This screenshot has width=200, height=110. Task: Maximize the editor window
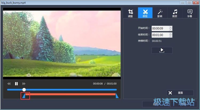189,3
